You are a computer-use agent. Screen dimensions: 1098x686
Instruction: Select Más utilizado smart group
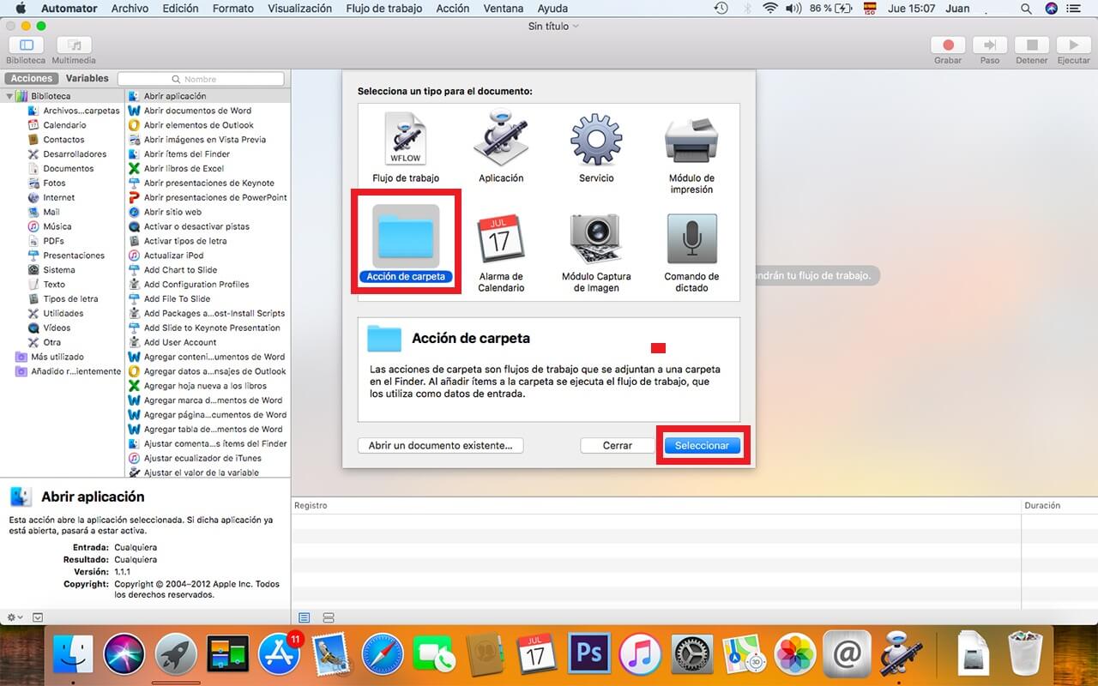pos(57,357)
